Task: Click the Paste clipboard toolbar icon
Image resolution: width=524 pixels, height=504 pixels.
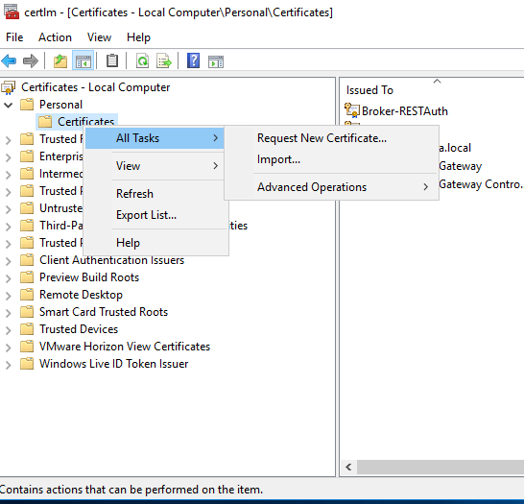Action: pos(112,60)
